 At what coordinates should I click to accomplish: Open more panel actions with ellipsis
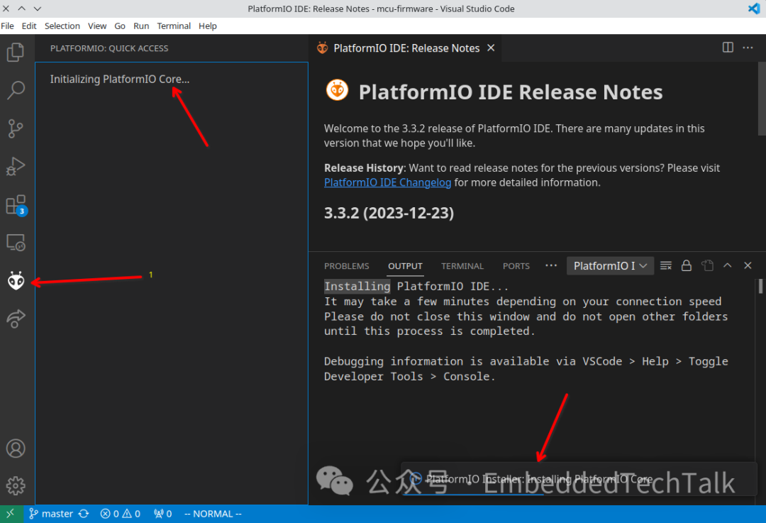[551, 265]
